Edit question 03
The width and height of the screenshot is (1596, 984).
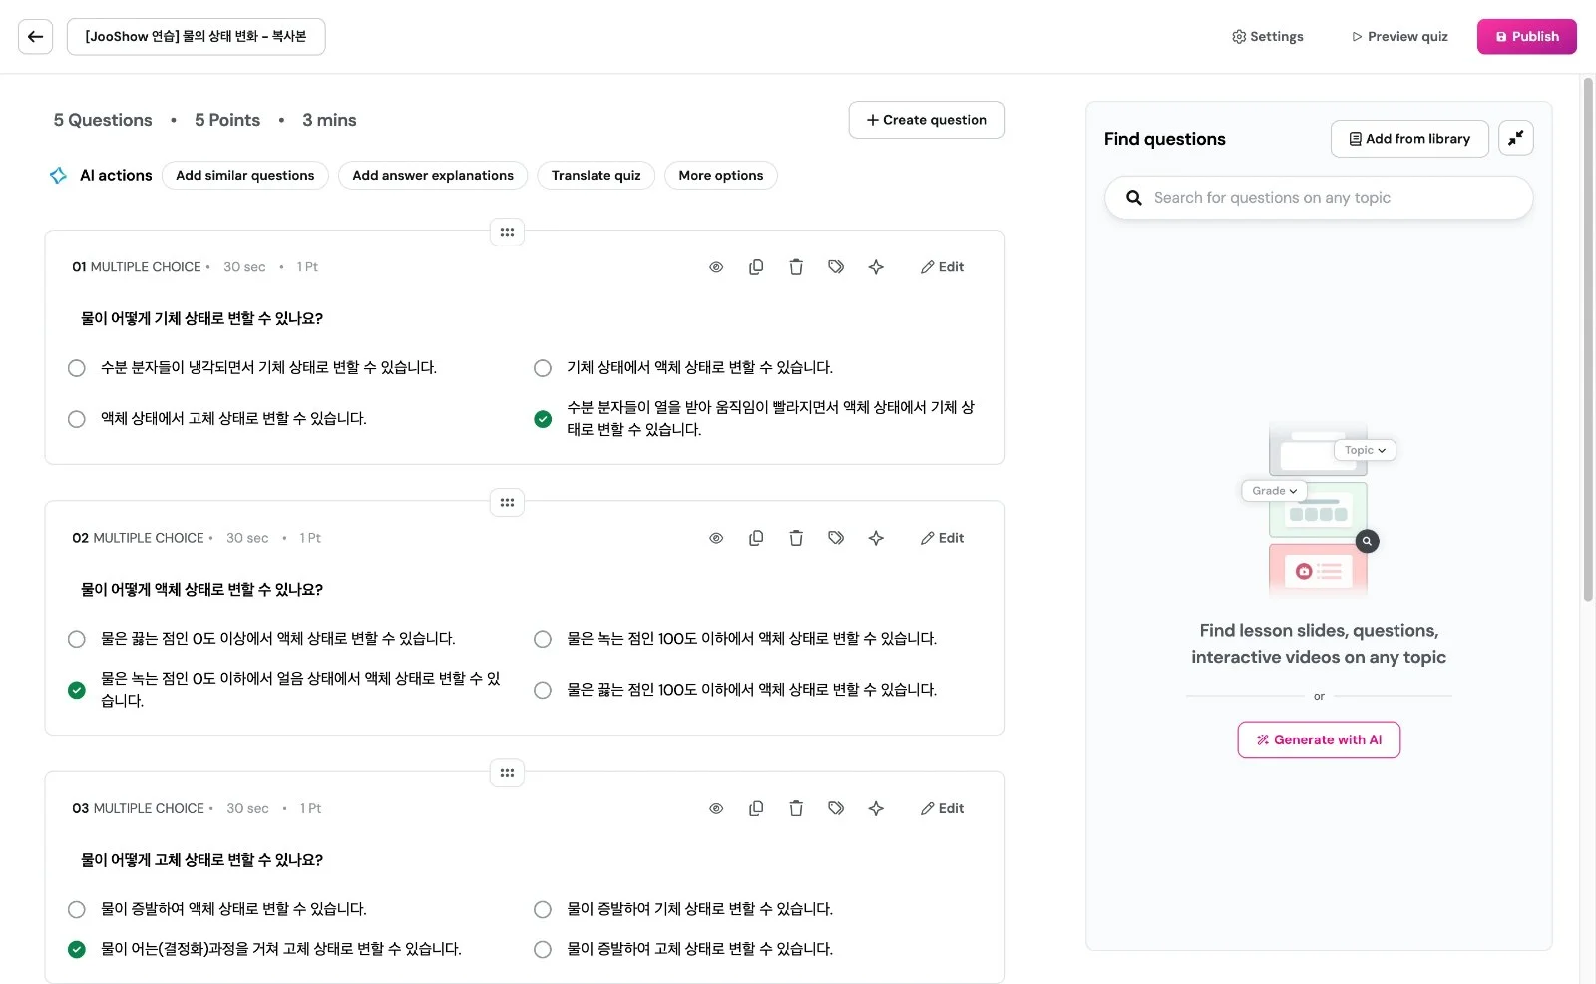942,808
